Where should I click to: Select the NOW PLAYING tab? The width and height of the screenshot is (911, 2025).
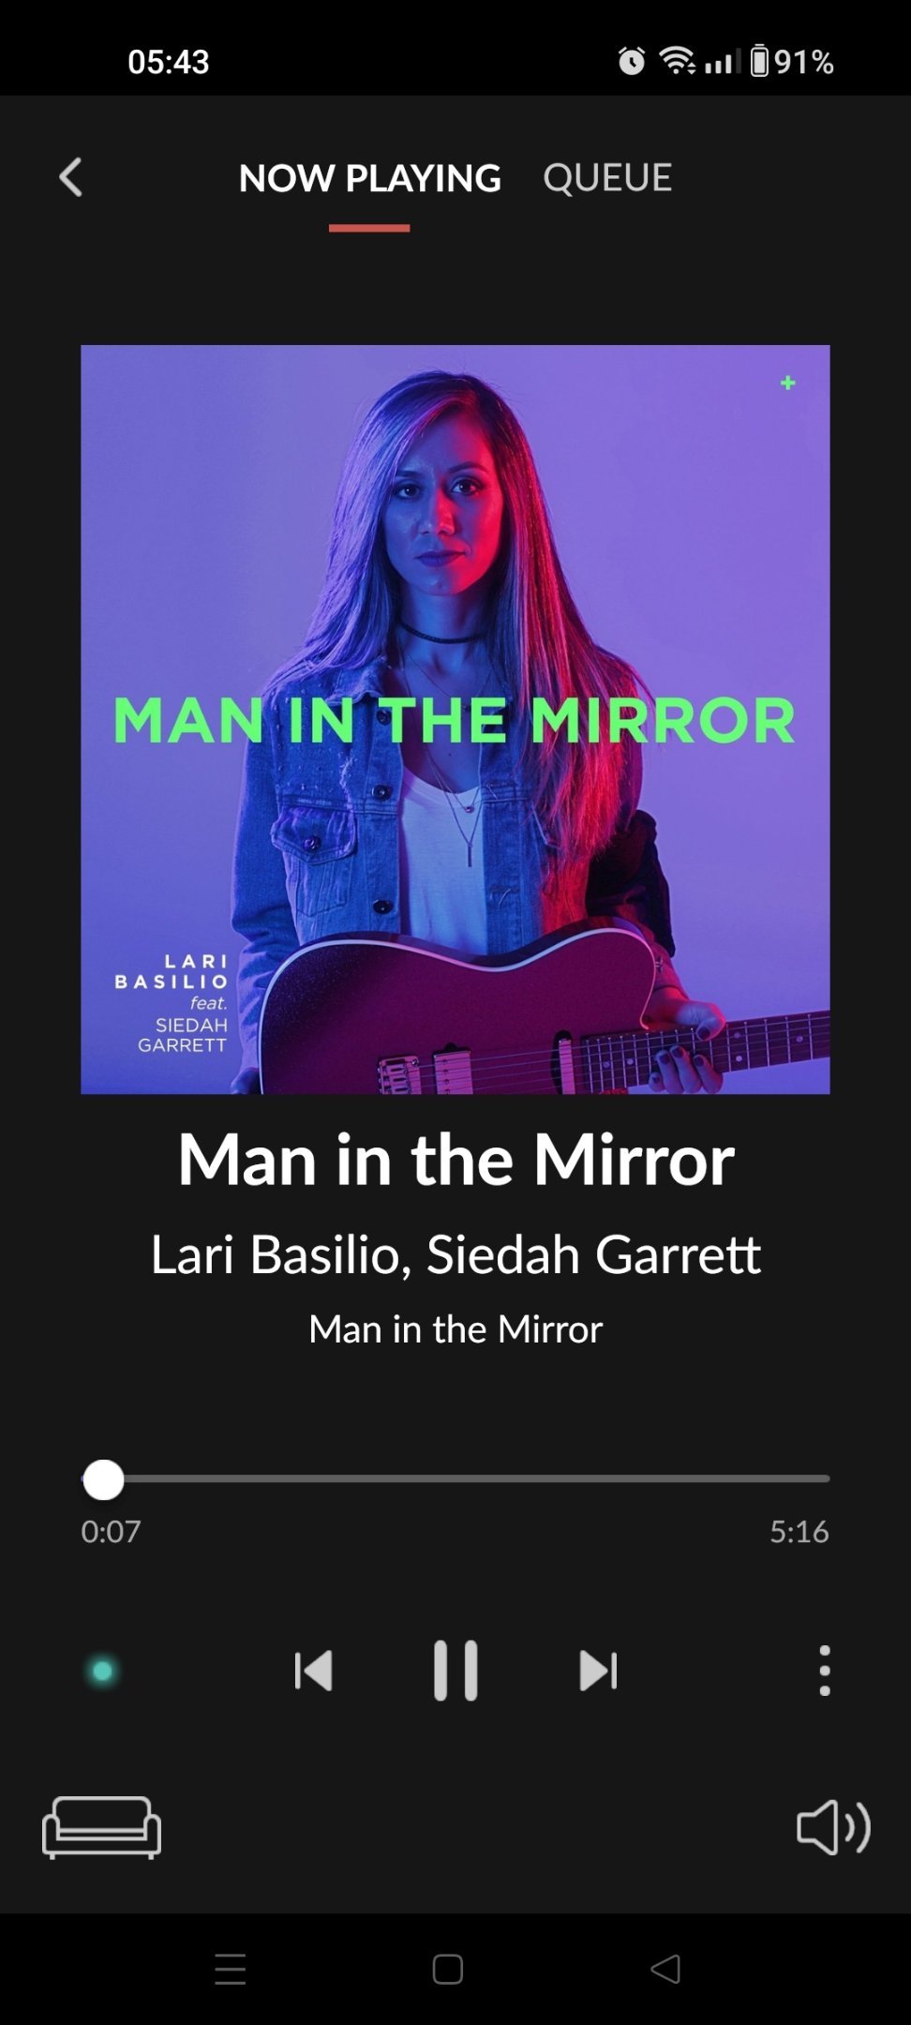point(369,178)
